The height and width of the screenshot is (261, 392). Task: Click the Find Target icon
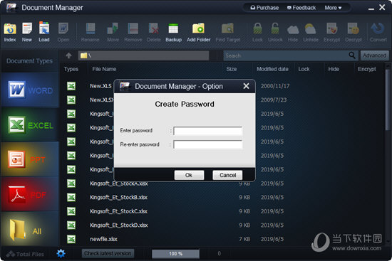pos(228,28)
